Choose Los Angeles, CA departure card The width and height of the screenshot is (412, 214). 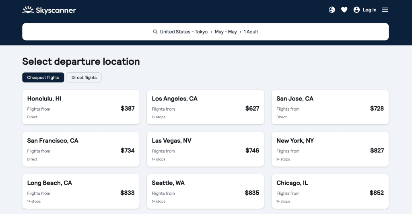coord(206,107)
